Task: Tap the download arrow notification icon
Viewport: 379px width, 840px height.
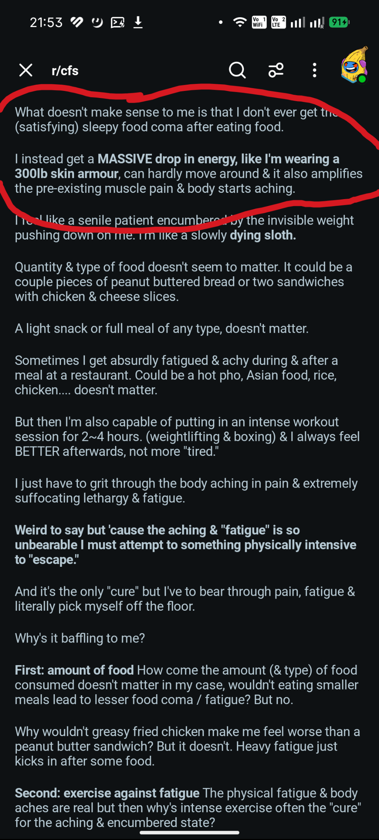Action: point(138,22)
